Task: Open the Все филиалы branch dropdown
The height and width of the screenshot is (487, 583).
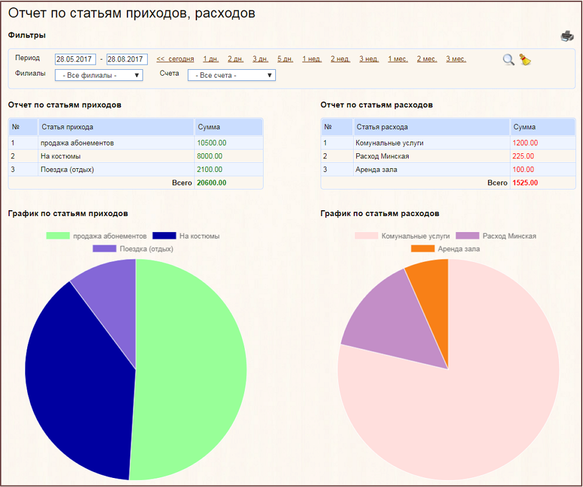Action: [99, 75]
